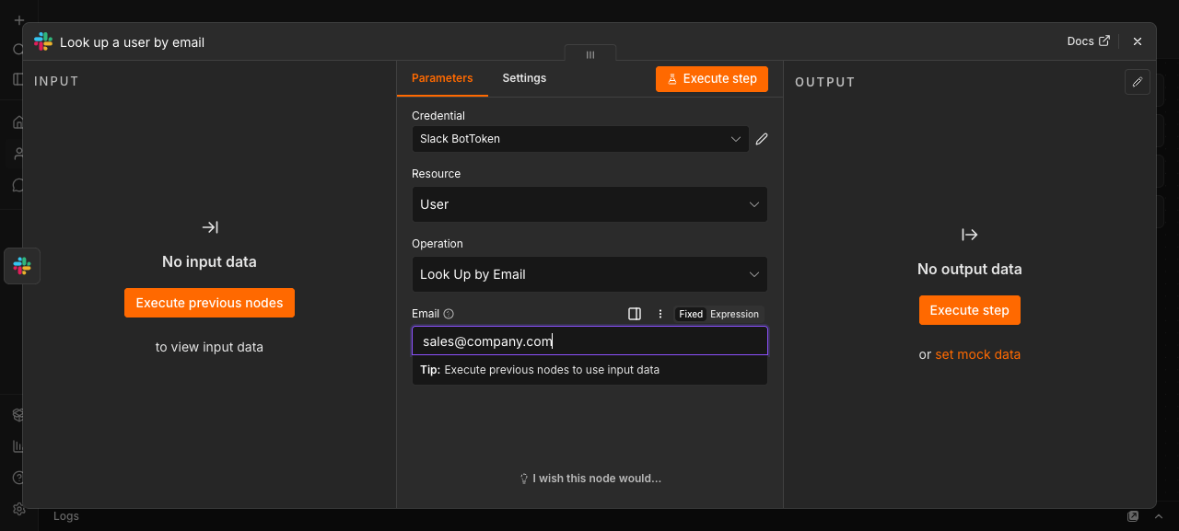
Task: Click the No output data heading
Action: [x=969, y=270]
